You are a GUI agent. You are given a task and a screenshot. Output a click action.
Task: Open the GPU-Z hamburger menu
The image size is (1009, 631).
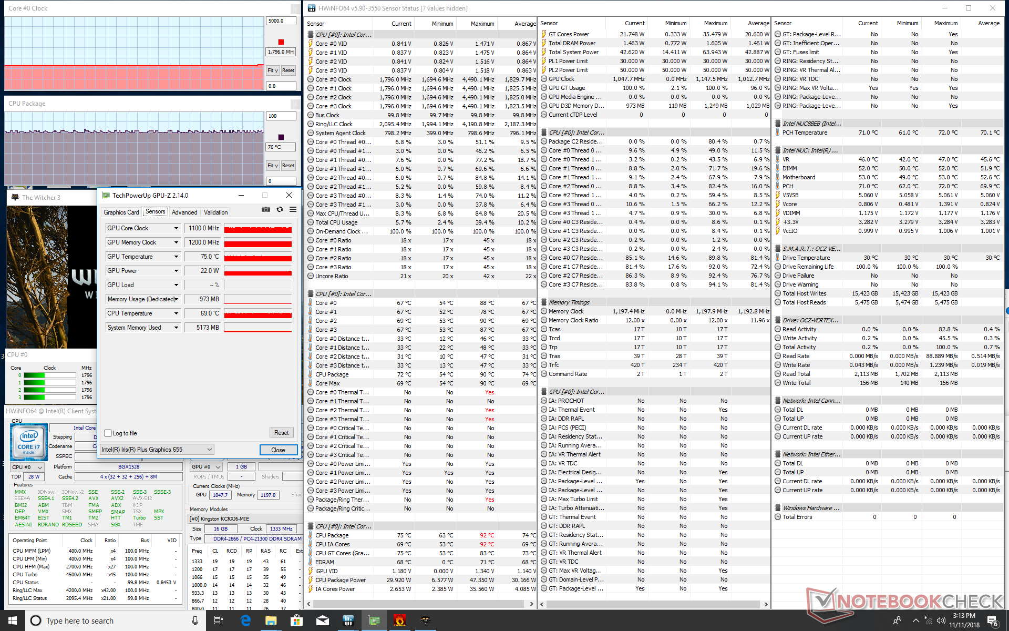(x=293, y=209)
